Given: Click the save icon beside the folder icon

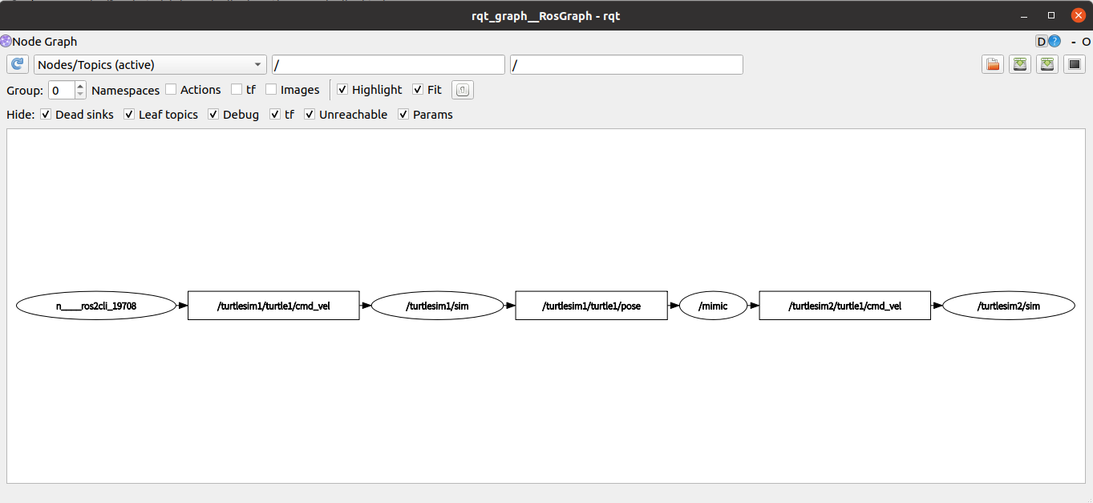Looking at the screenshot, I should coord(1020,65).
